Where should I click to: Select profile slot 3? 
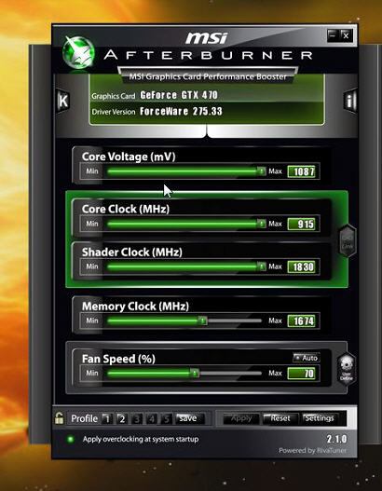tap(137, 418)
